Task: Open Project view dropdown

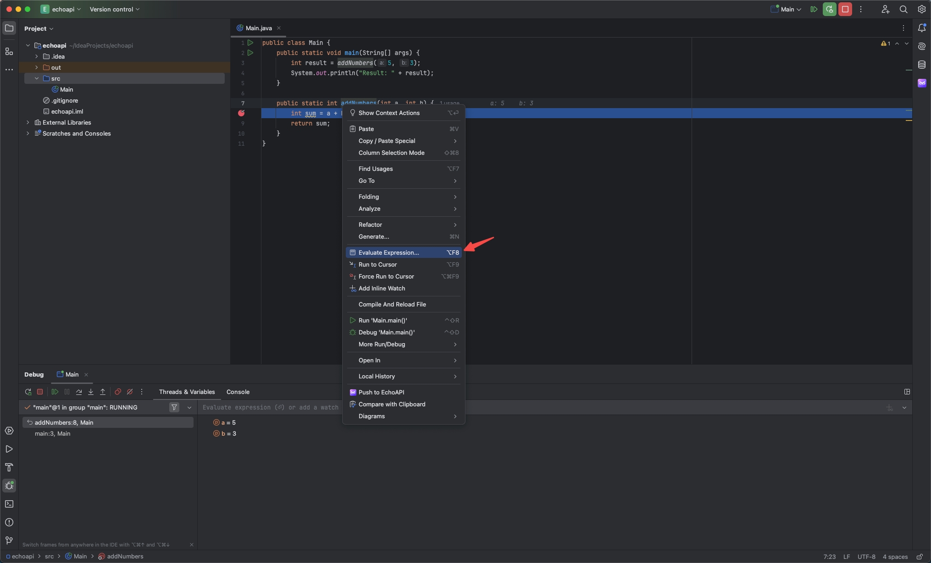Action: [x=39, y=28]
